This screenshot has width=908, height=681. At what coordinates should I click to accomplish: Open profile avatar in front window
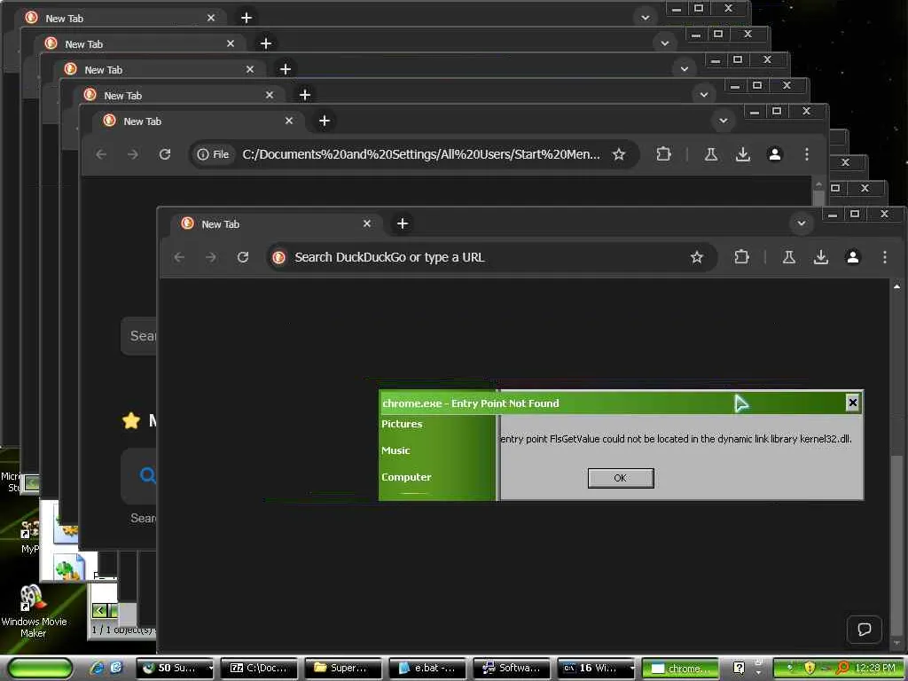point(852,256)
